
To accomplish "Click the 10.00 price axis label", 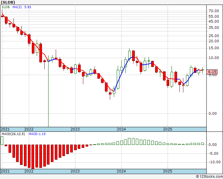I will tap(214, 58).
